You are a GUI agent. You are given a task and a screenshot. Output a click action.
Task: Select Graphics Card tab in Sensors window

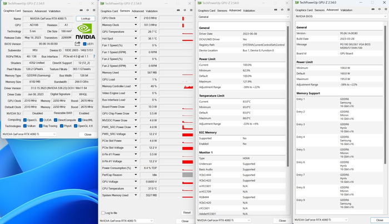tap(109, 11)
